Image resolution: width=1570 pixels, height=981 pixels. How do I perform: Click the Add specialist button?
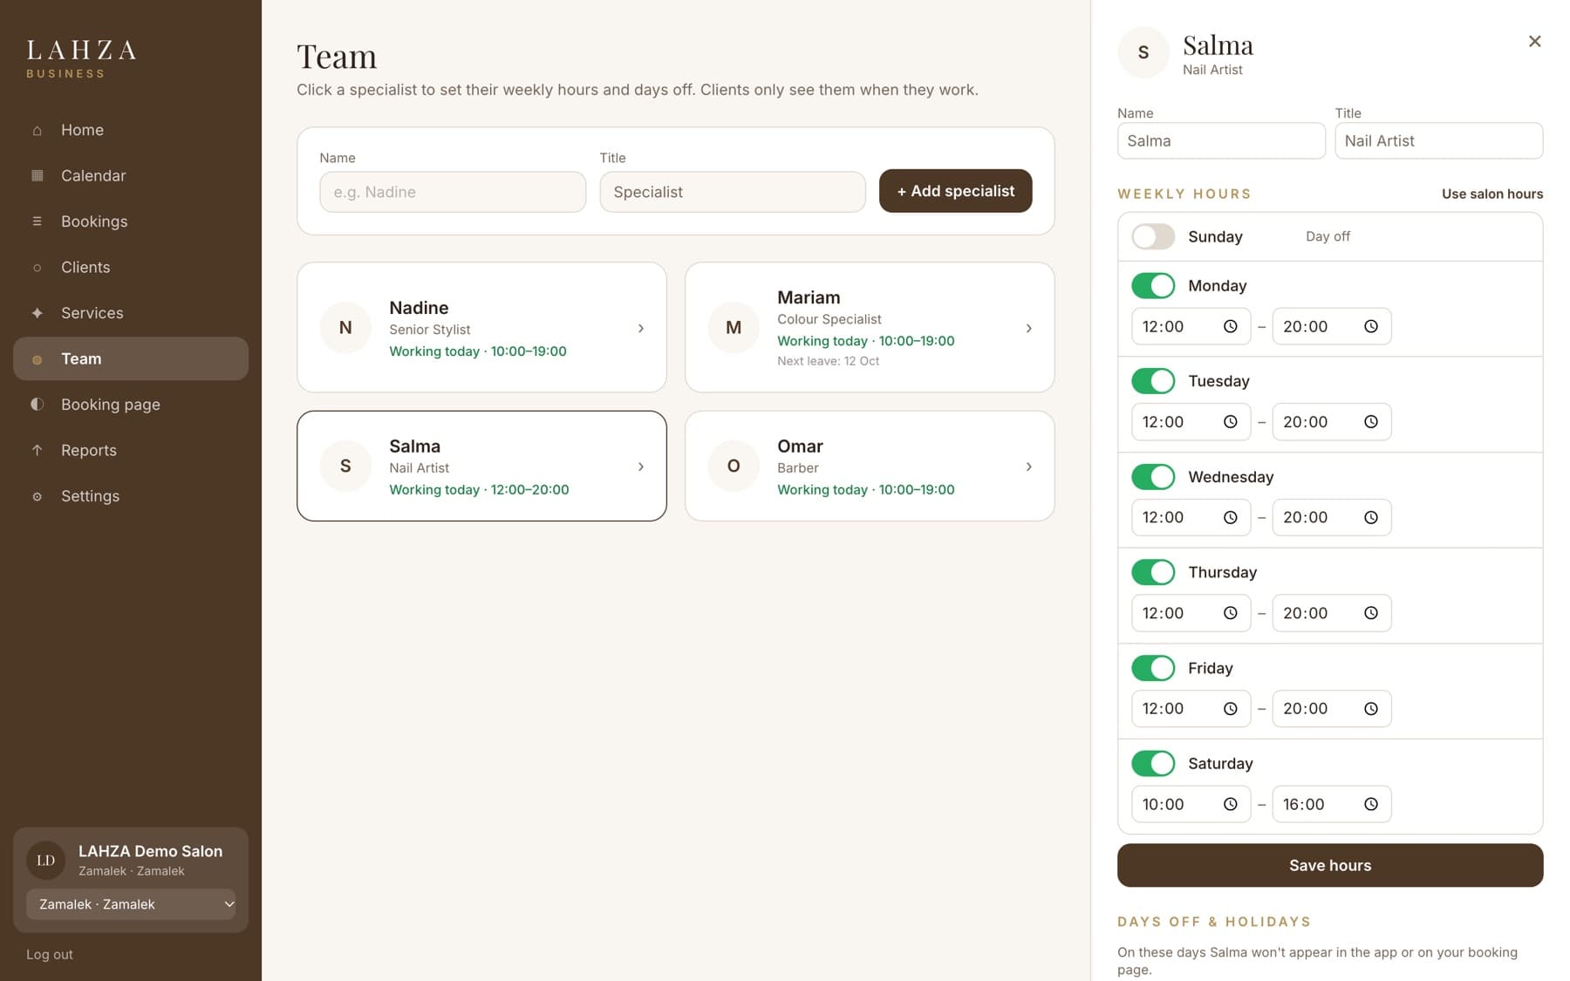click(956, 191)
